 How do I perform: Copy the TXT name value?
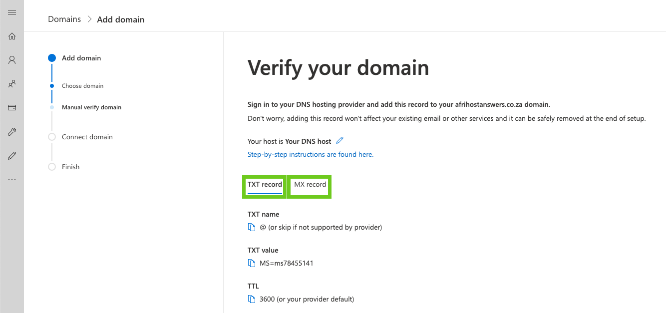tap(252, 227)
